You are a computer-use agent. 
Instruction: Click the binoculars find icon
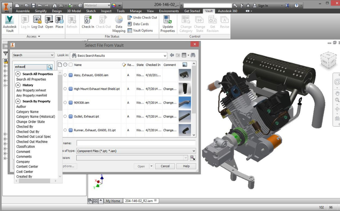tap(193, 55)
